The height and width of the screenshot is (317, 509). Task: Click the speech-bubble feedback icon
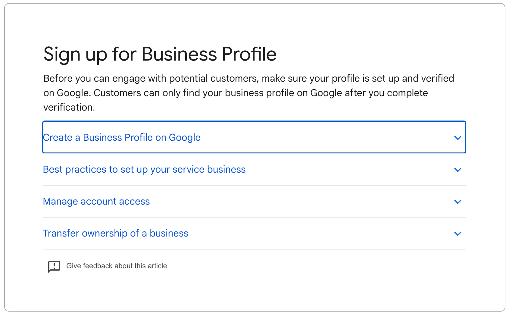(x=54, y=266)
